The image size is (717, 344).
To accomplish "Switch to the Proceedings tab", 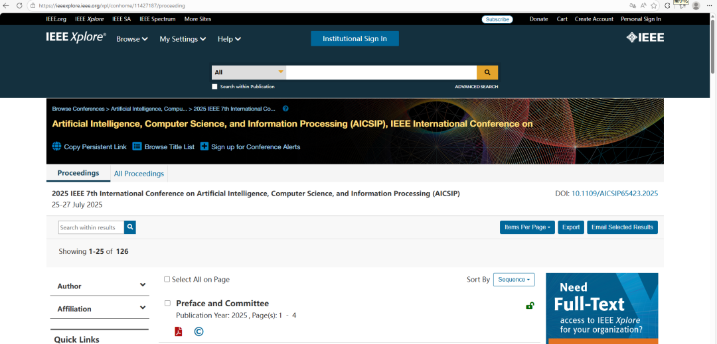I will pyautogui.click(x=78, y=174).
